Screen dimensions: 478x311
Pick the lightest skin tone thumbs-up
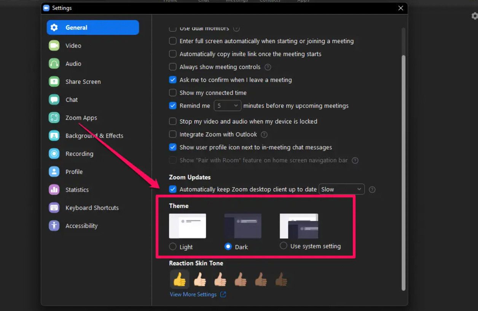200,279
